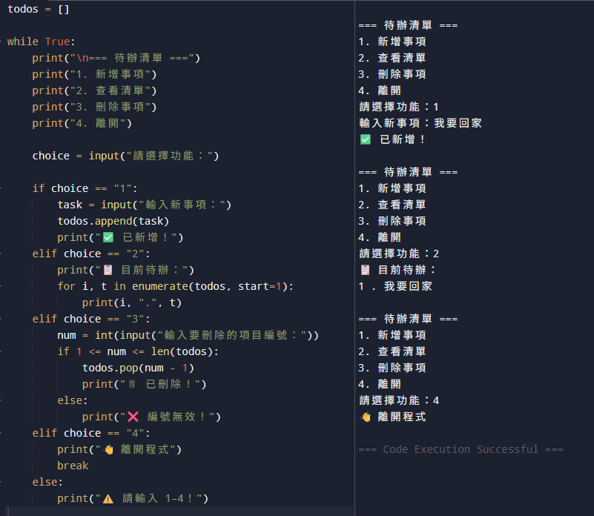Viewport: 594px width, 516px height.
Task: Click the trash can emoji in the code
Action: pos(132,384)
